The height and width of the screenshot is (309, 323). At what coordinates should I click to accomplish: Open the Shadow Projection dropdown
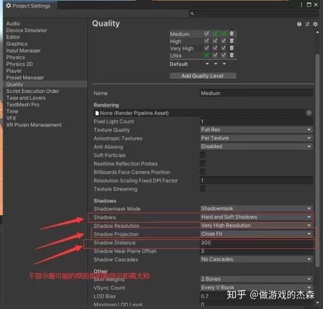click(x=256, y=234)
